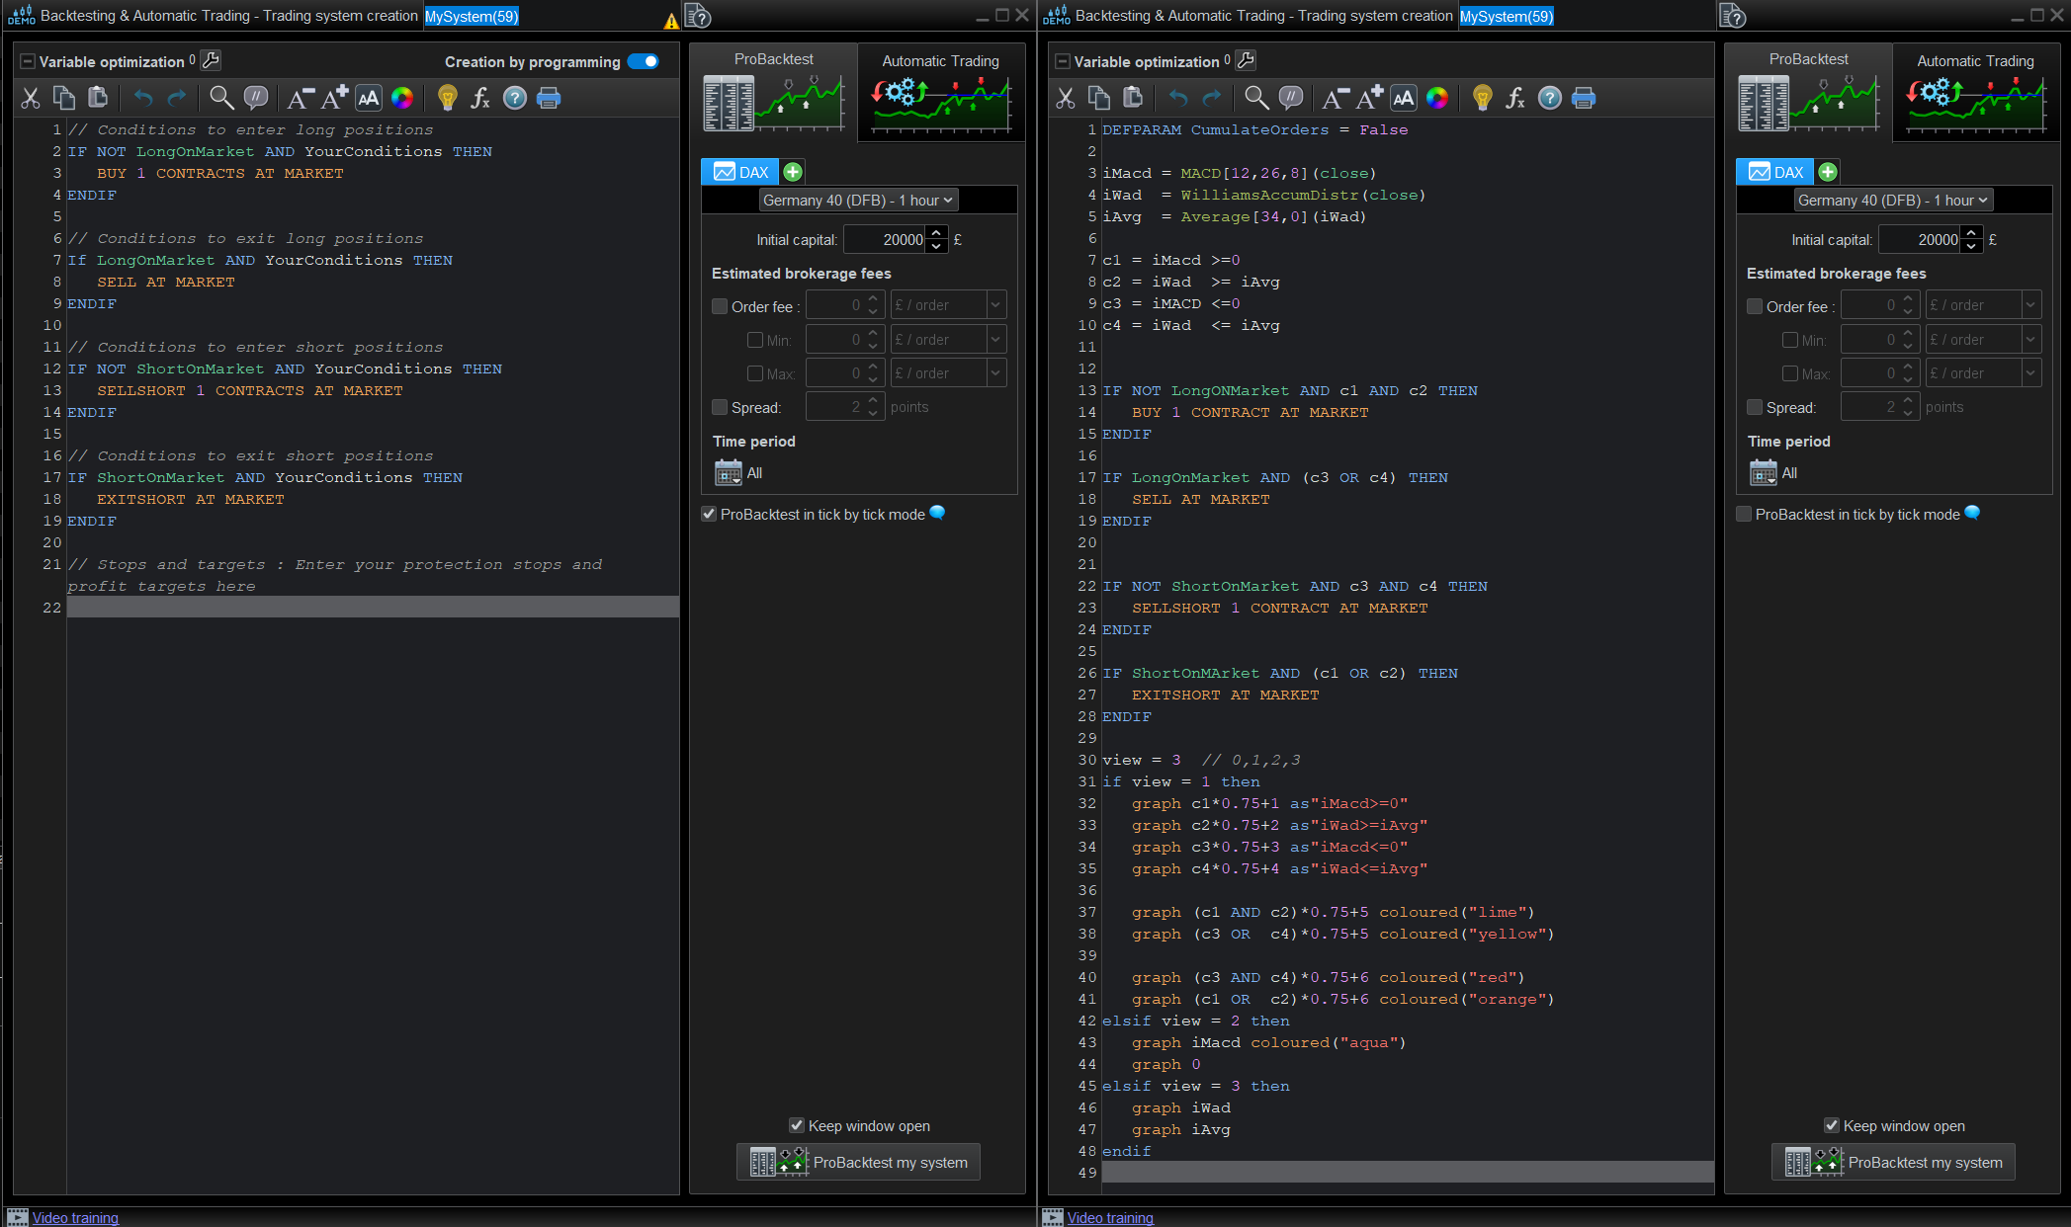This screenshot has height=1227, width=2071.
Task: Collapse the right Variable optimization section
Action: point(1062,61)
